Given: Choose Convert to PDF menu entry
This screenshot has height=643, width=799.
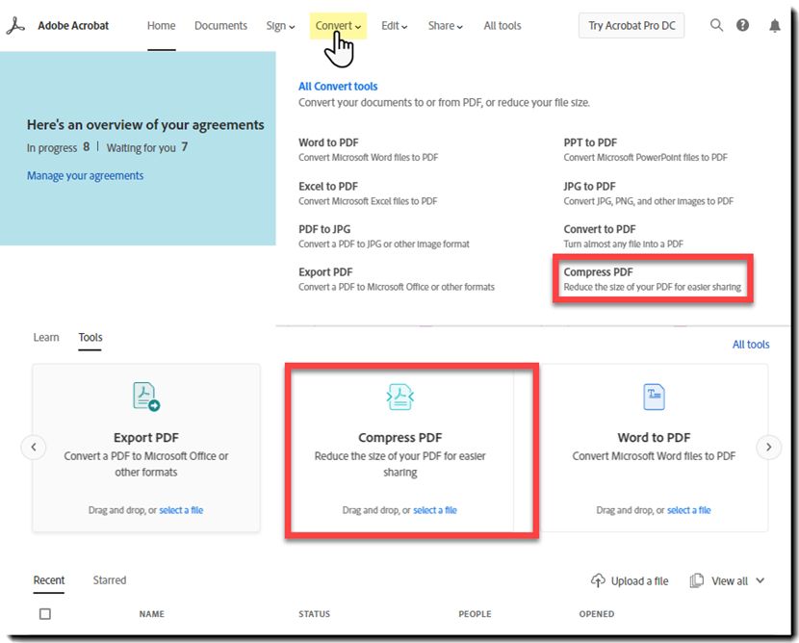Looking at the screenshot, I should [600, 229].
